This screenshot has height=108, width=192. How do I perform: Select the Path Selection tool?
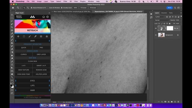(x=12, y=68)
